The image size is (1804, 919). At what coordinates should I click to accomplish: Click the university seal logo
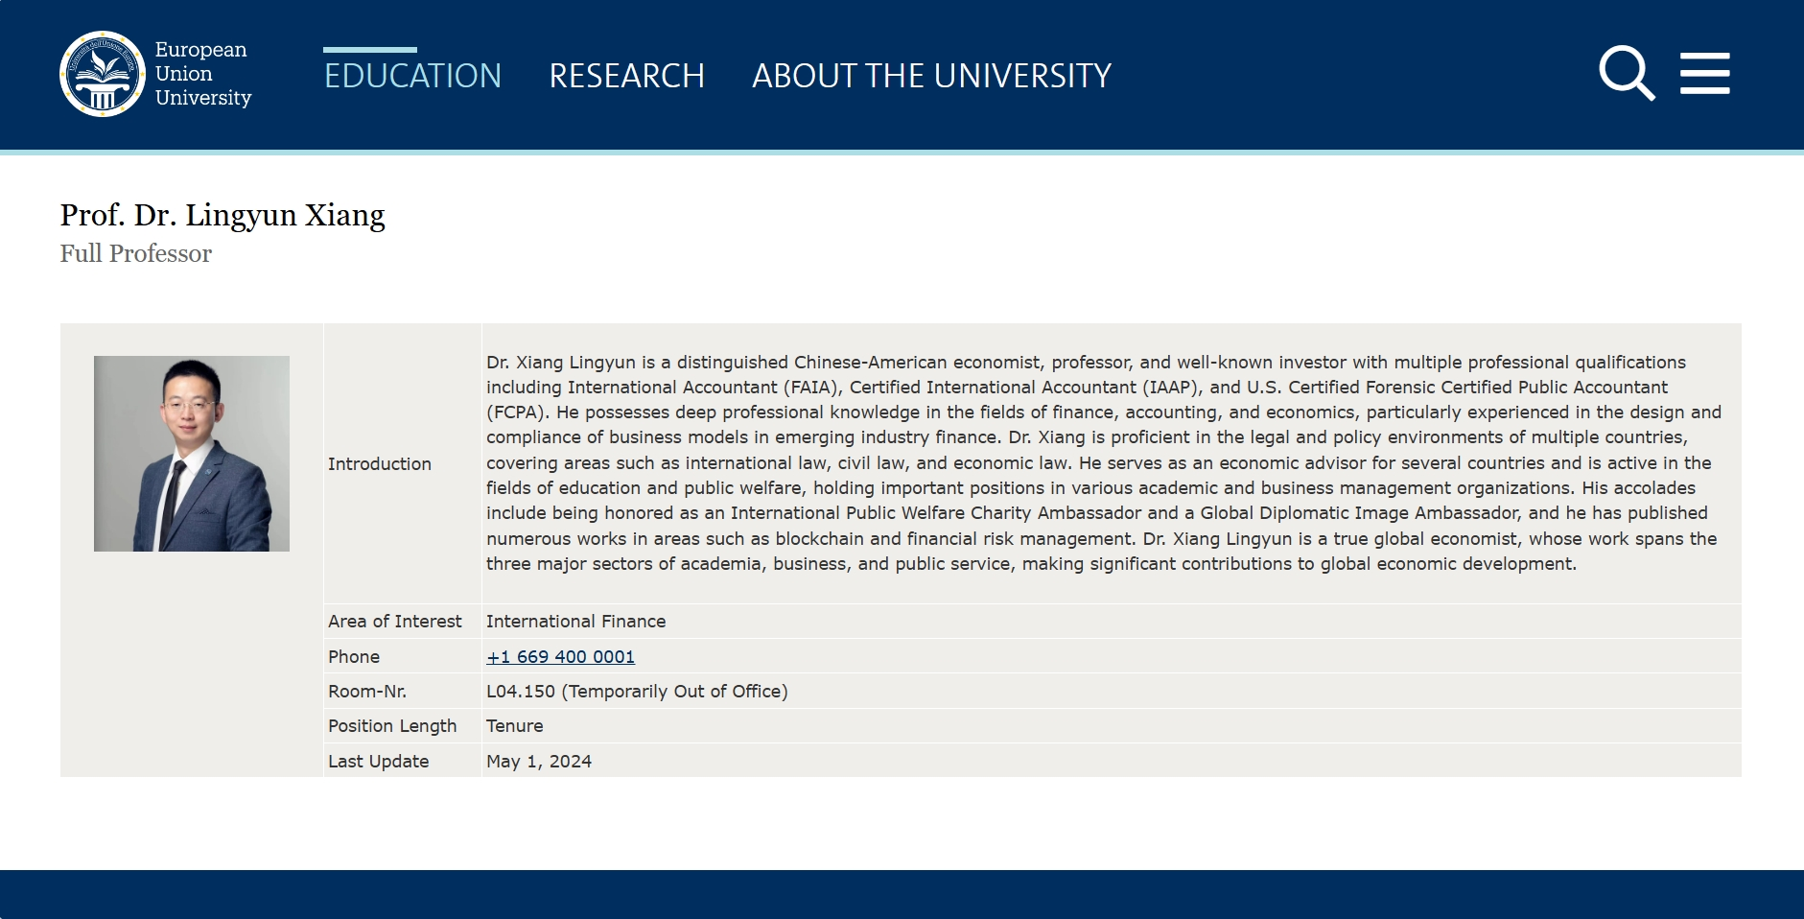(x=103, y=74)
